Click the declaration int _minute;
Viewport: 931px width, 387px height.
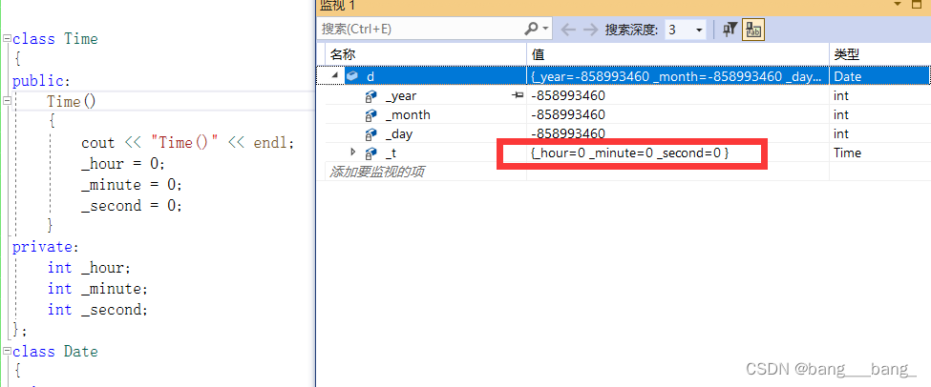(97, 289)
